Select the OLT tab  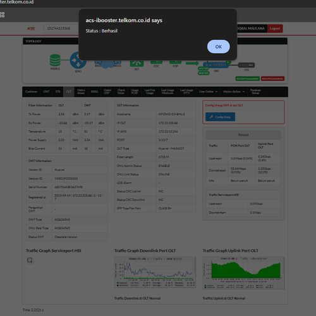tap(69, 92)
